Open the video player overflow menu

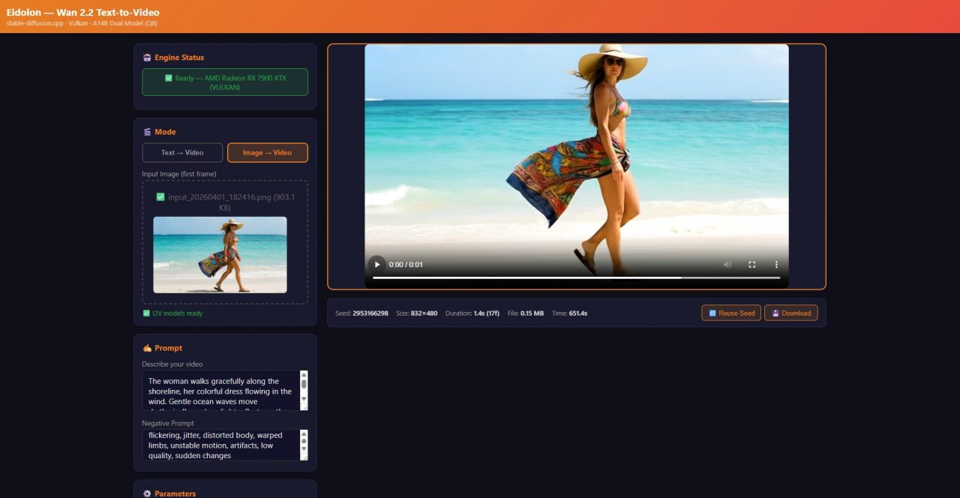(776, 264)
